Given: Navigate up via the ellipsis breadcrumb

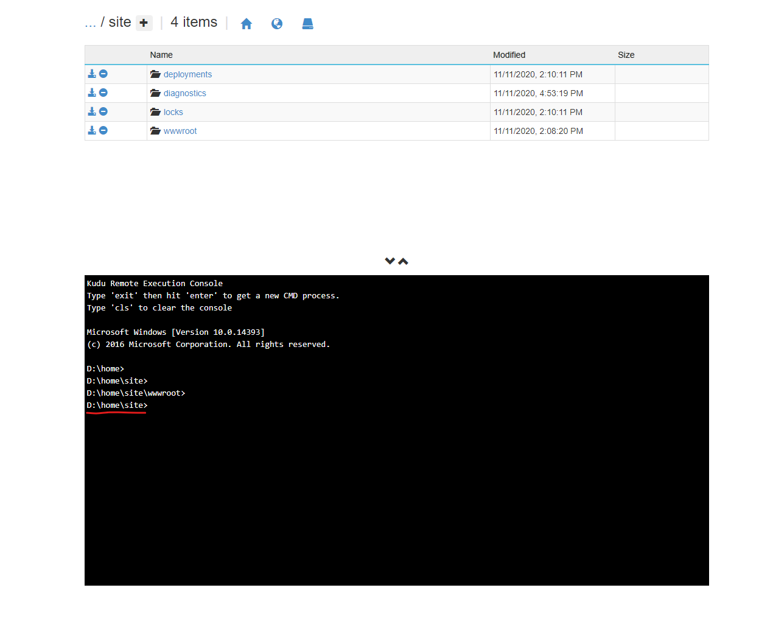Looking at the screenshot, I should [90, 23].
